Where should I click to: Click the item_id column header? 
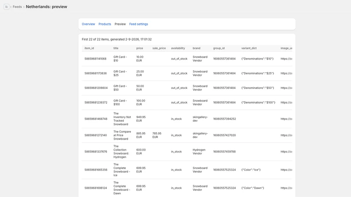(x=89, y=48)
